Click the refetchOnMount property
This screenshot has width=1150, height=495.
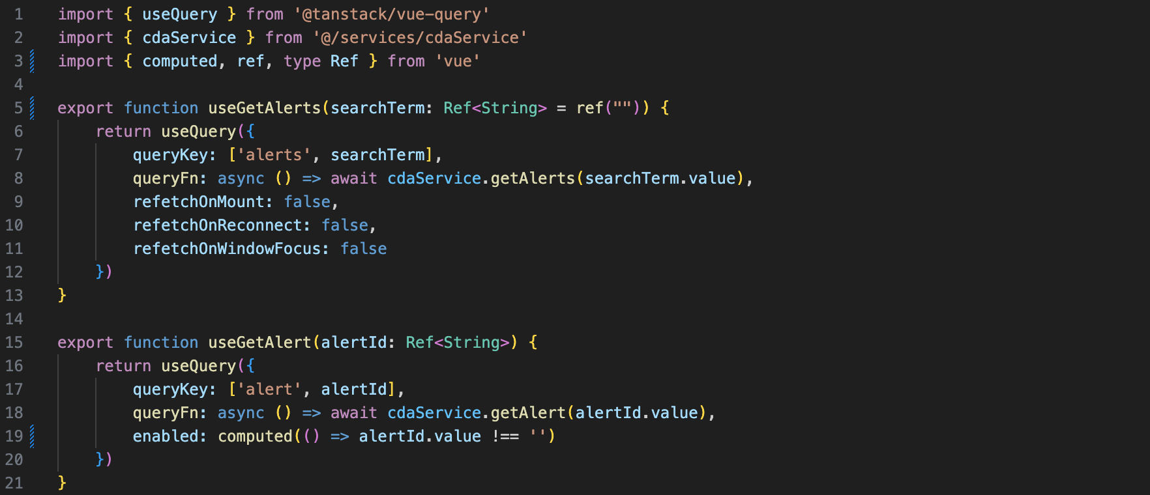(198, 202)
